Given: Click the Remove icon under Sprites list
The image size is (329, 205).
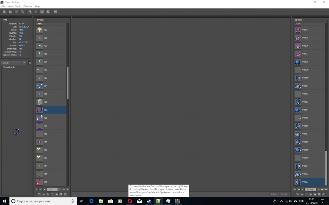Looking at the screenshot, I should (323, 194).
